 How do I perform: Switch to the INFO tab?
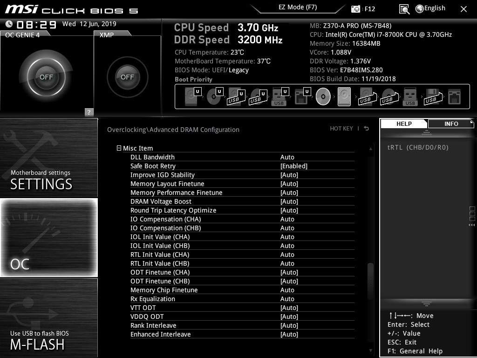tap(451, 124)
